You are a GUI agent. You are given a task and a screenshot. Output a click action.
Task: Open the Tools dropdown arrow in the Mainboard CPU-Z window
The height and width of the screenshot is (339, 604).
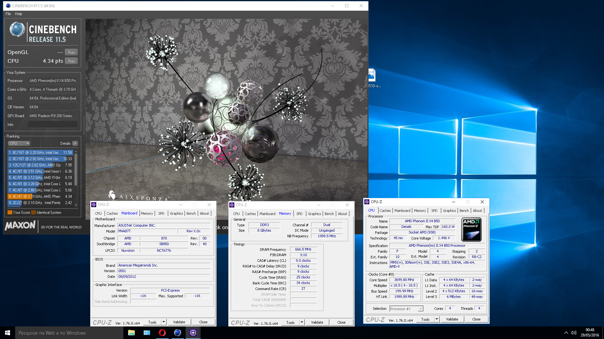coord(164,322)
